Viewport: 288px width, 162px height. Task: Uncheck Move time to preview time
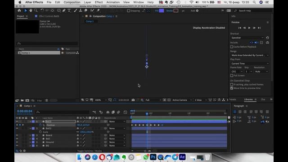click(232, 88)
